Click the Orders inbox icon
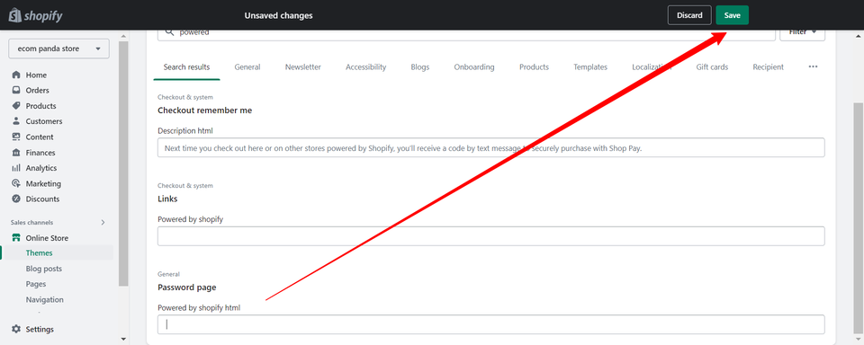This screenshot has height=345, width=864. coord(16,90)
